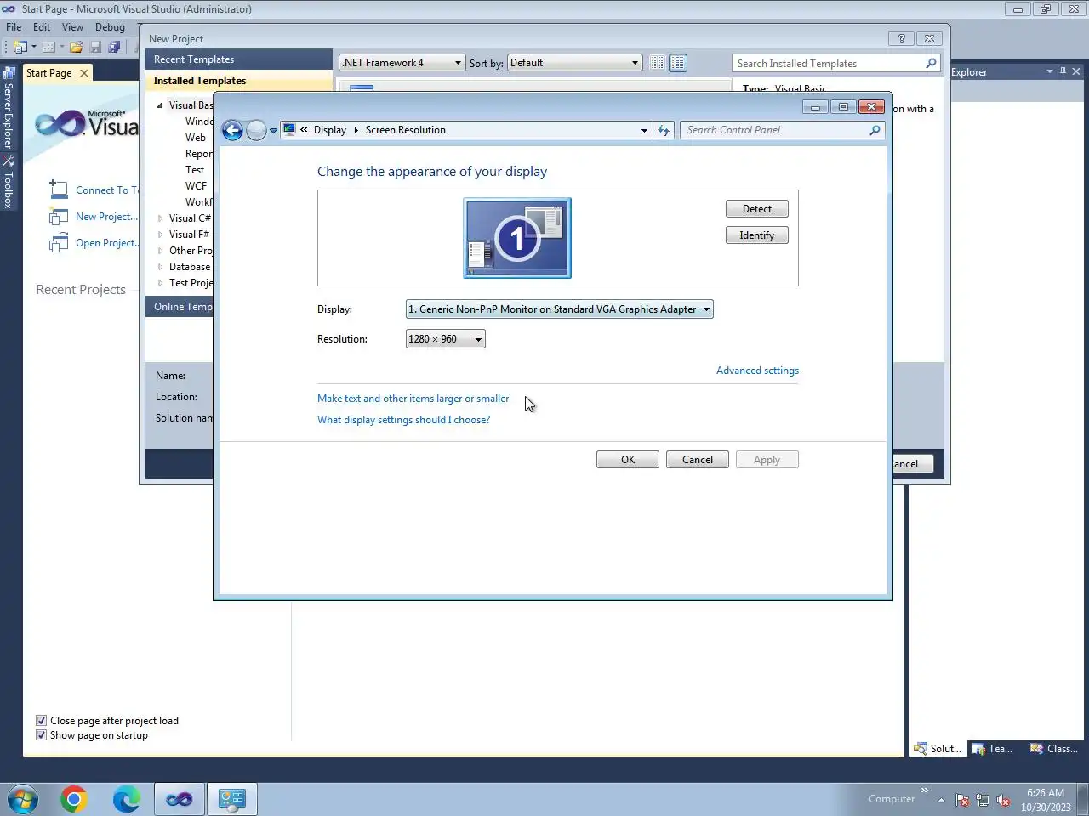This screenshot has width=1089, height=816.
Task: Click the New Project toolbar icon in Visual Studio
Action: 20,47
